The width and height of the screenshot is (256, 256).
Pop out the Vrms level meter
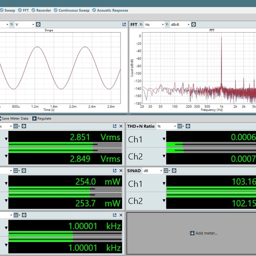[x=115, y=126]
